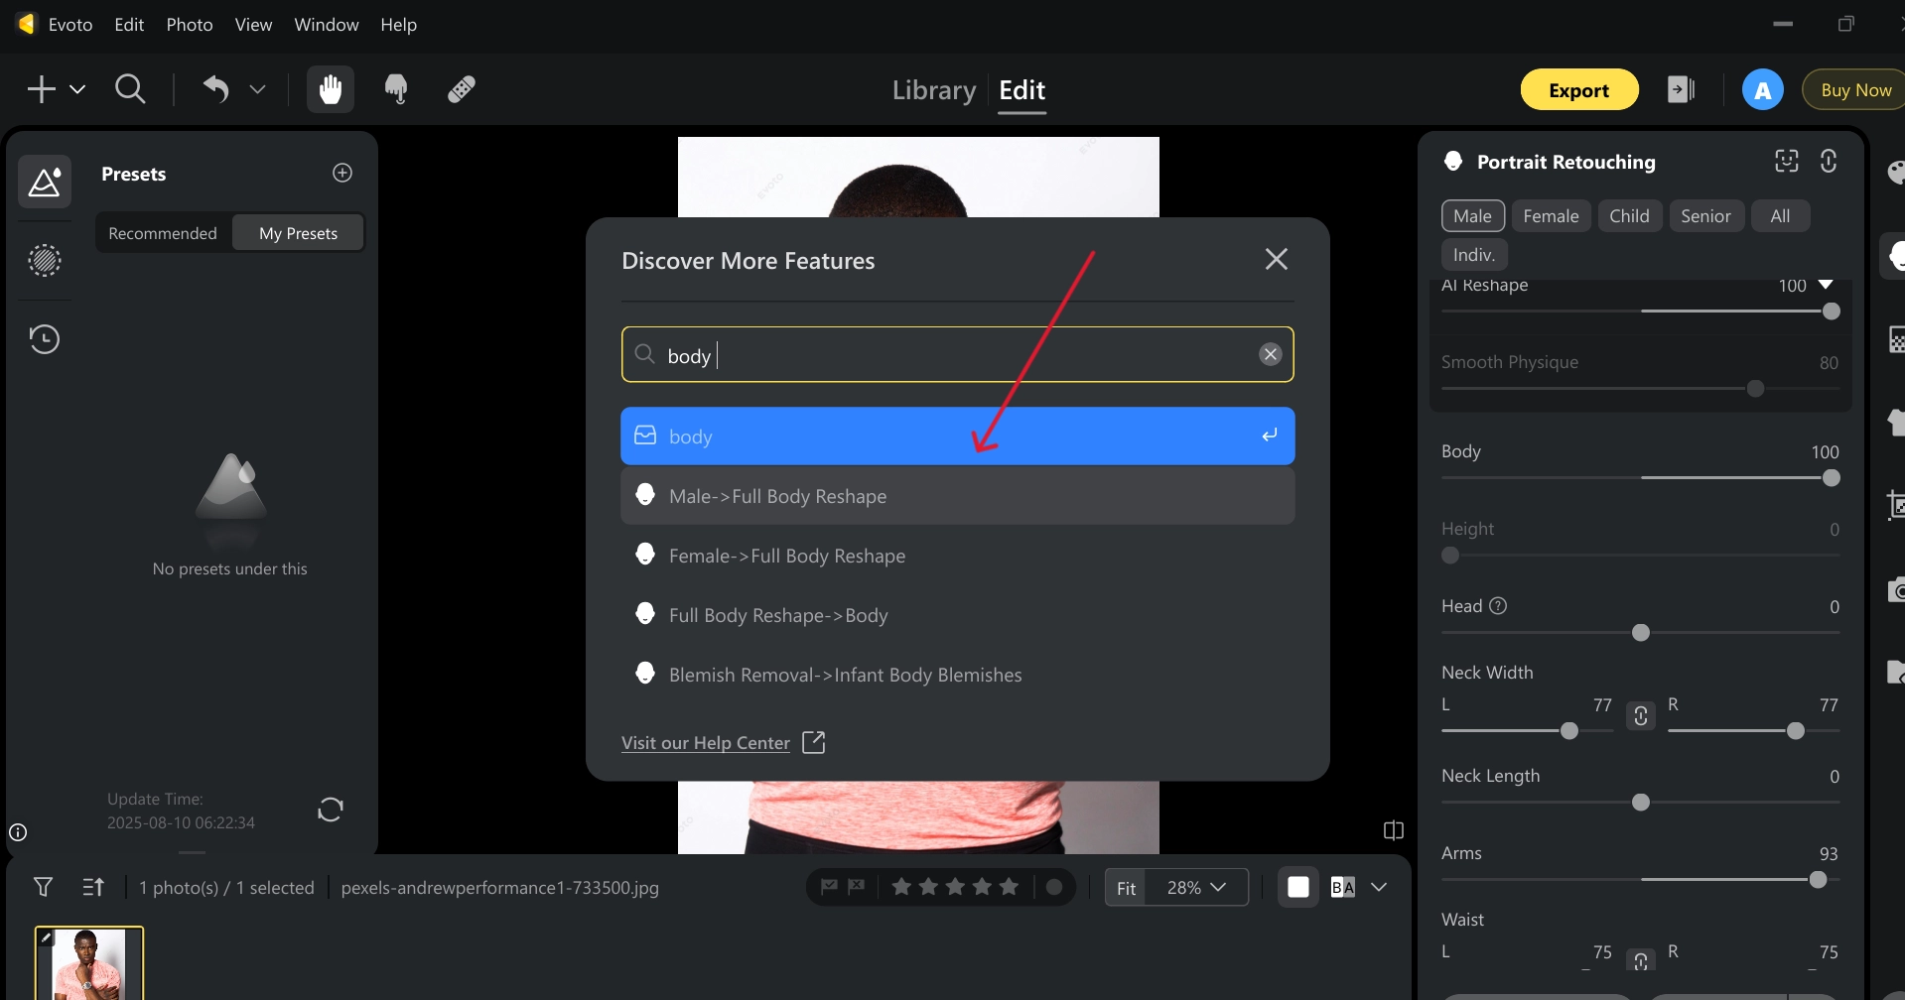This screenshot has height=1000, width=1905.
Task: Open the History panel via clock icon
Action: pos(45,338)
